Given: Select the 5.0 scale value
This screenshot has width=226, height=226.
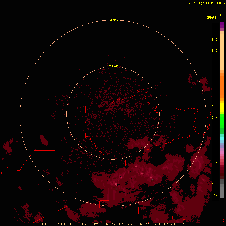Looking at the screenshot, I should (215, 95).
